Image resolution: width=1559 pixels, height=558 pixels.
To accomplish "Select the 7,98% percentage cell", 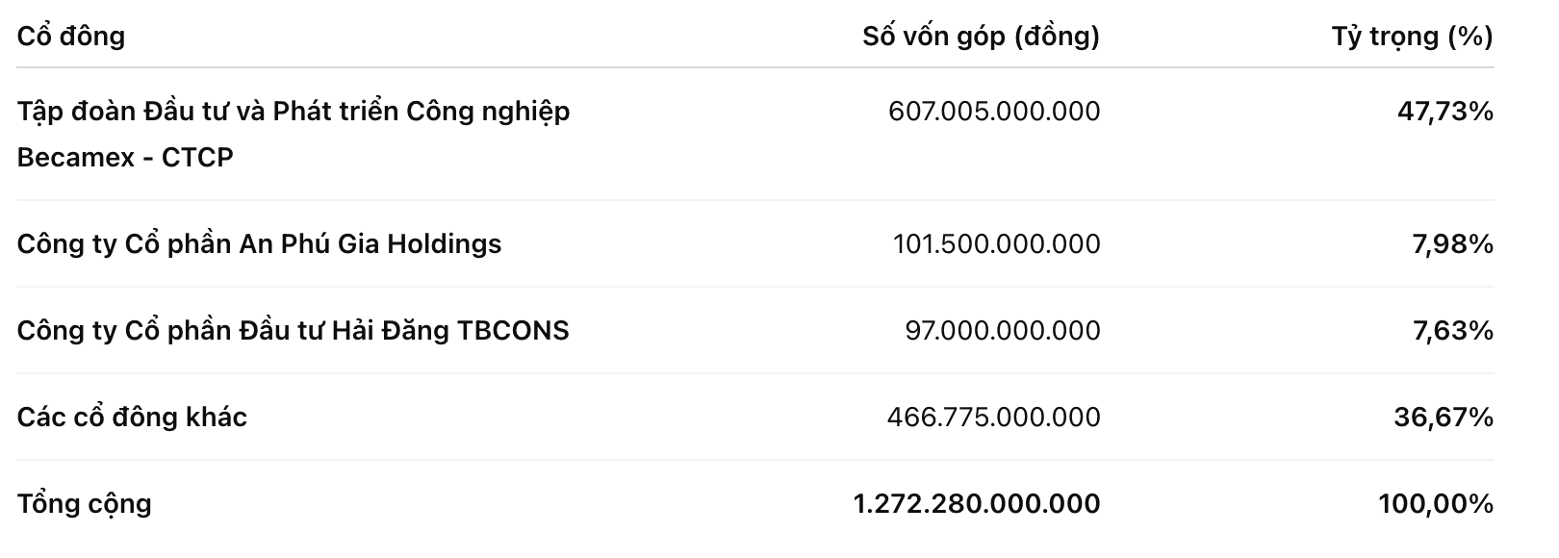I will coord(1452,243).
